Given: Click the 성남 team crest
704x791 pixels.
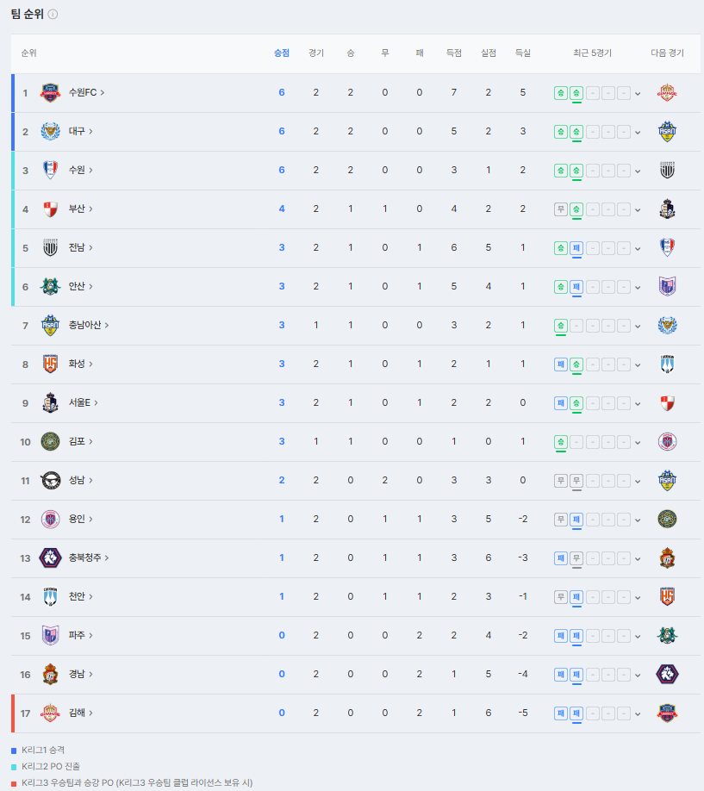Looking at the screenshot, I should (x=50, y=480).
